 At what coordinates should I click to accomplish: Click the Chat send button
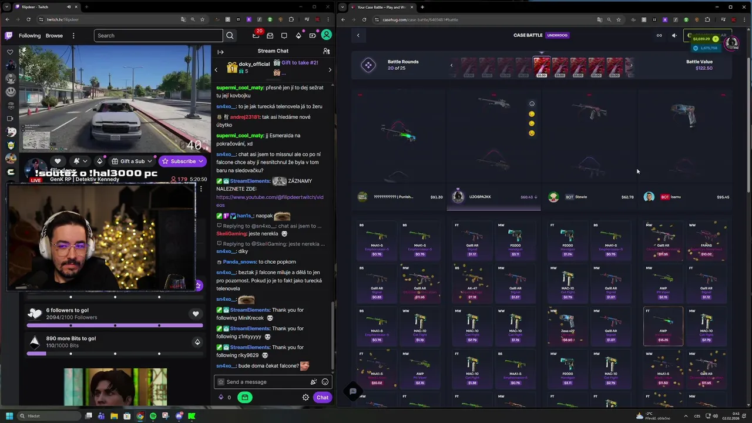(x=323, y=397)
